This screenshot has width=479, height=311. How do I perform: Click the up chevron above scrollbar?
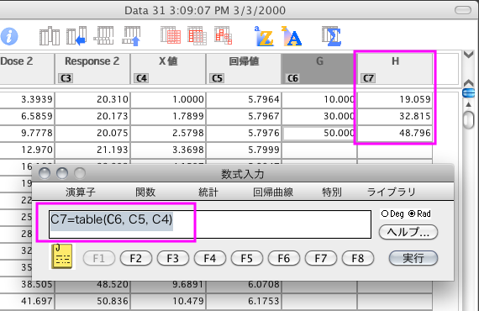pos(469,82)
